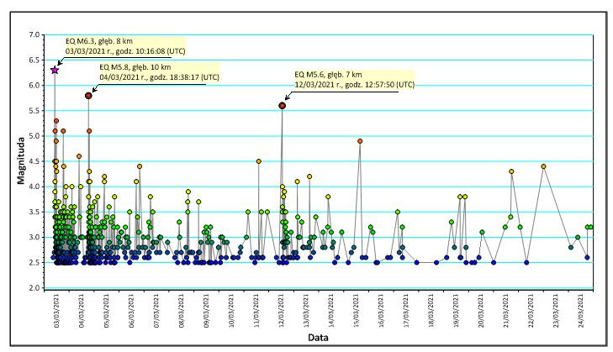Click the 5.5 y-axis label

pyautogui.click(x=34, y=111)
